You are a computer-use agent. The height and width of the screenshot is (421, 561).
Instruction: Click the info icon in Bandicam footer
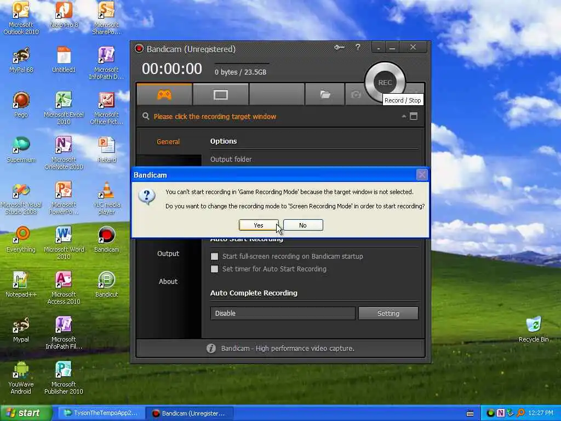[x=211, y=348]
